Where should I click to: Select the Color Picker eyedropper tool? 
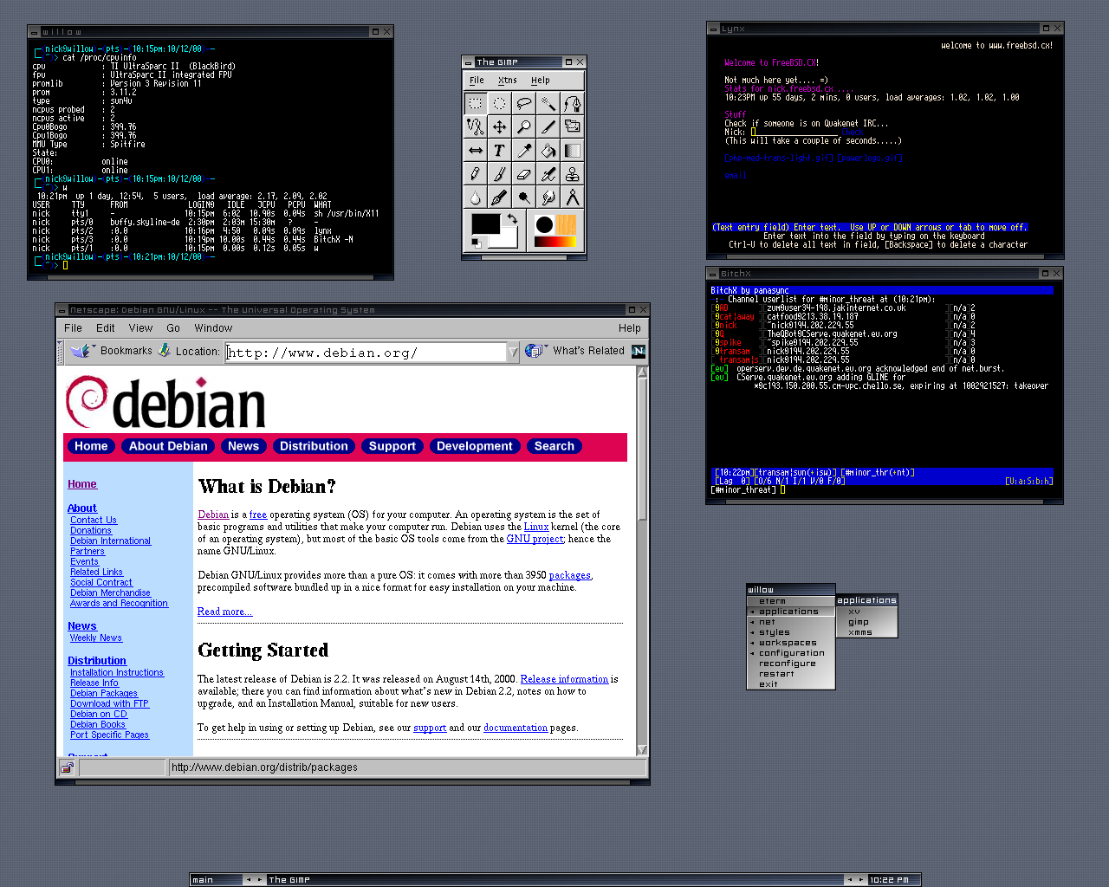[x=524, y=151]
